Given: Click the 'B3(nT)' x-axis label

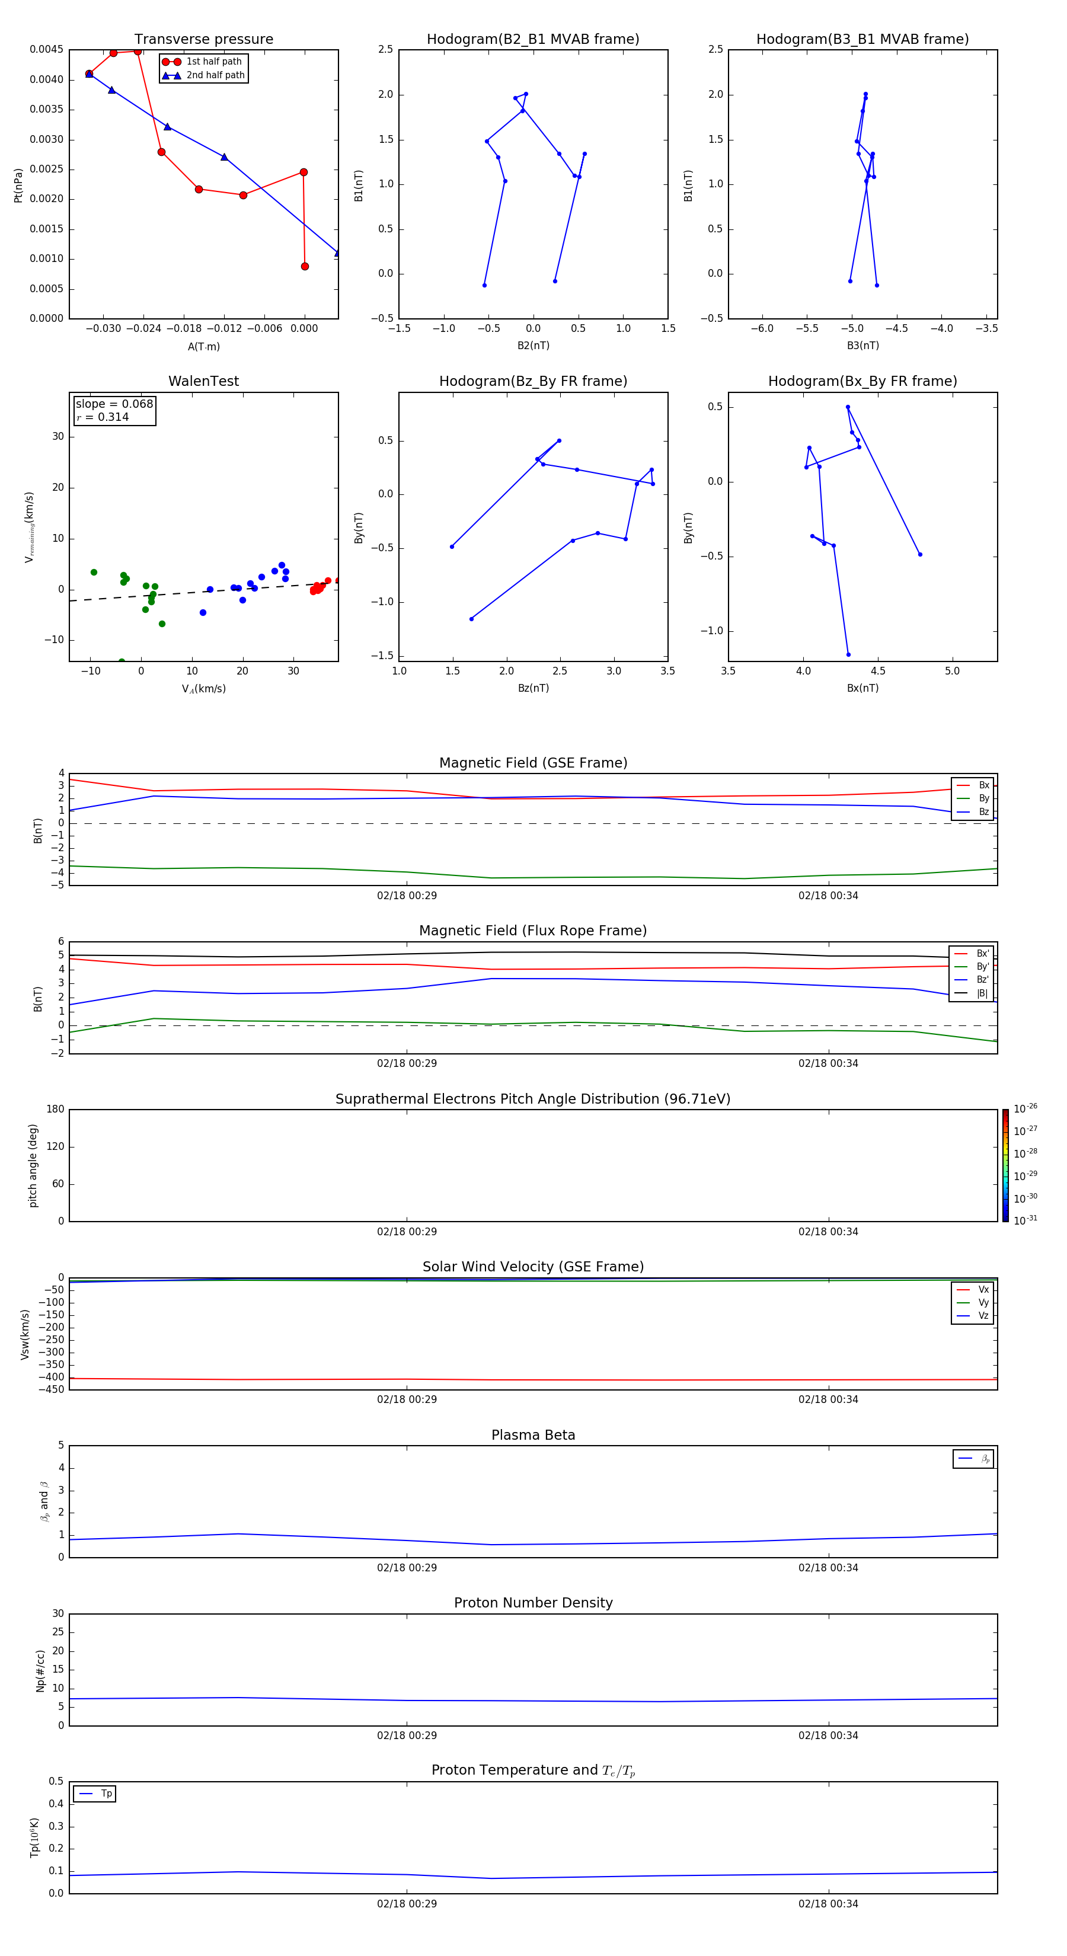Looking at the screenshot, I should [862, 346].
